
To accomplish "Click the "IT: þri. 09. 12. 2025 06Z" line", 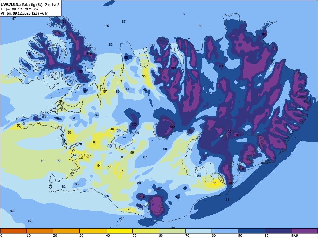I will click(x=20, y=9).
